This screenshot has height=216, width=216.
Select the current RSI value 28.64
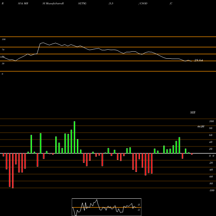pyautogui.click(x=199, y=60)
